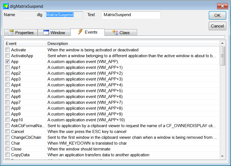Open the Class tab
This screenshot has width=231, height=166.
(121, 32)
